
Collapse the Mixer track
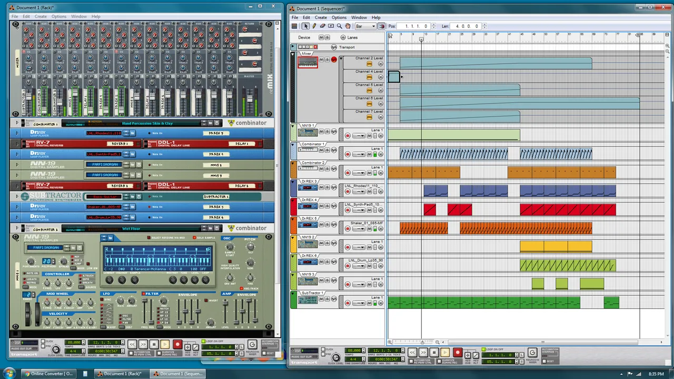coord(293,54)
